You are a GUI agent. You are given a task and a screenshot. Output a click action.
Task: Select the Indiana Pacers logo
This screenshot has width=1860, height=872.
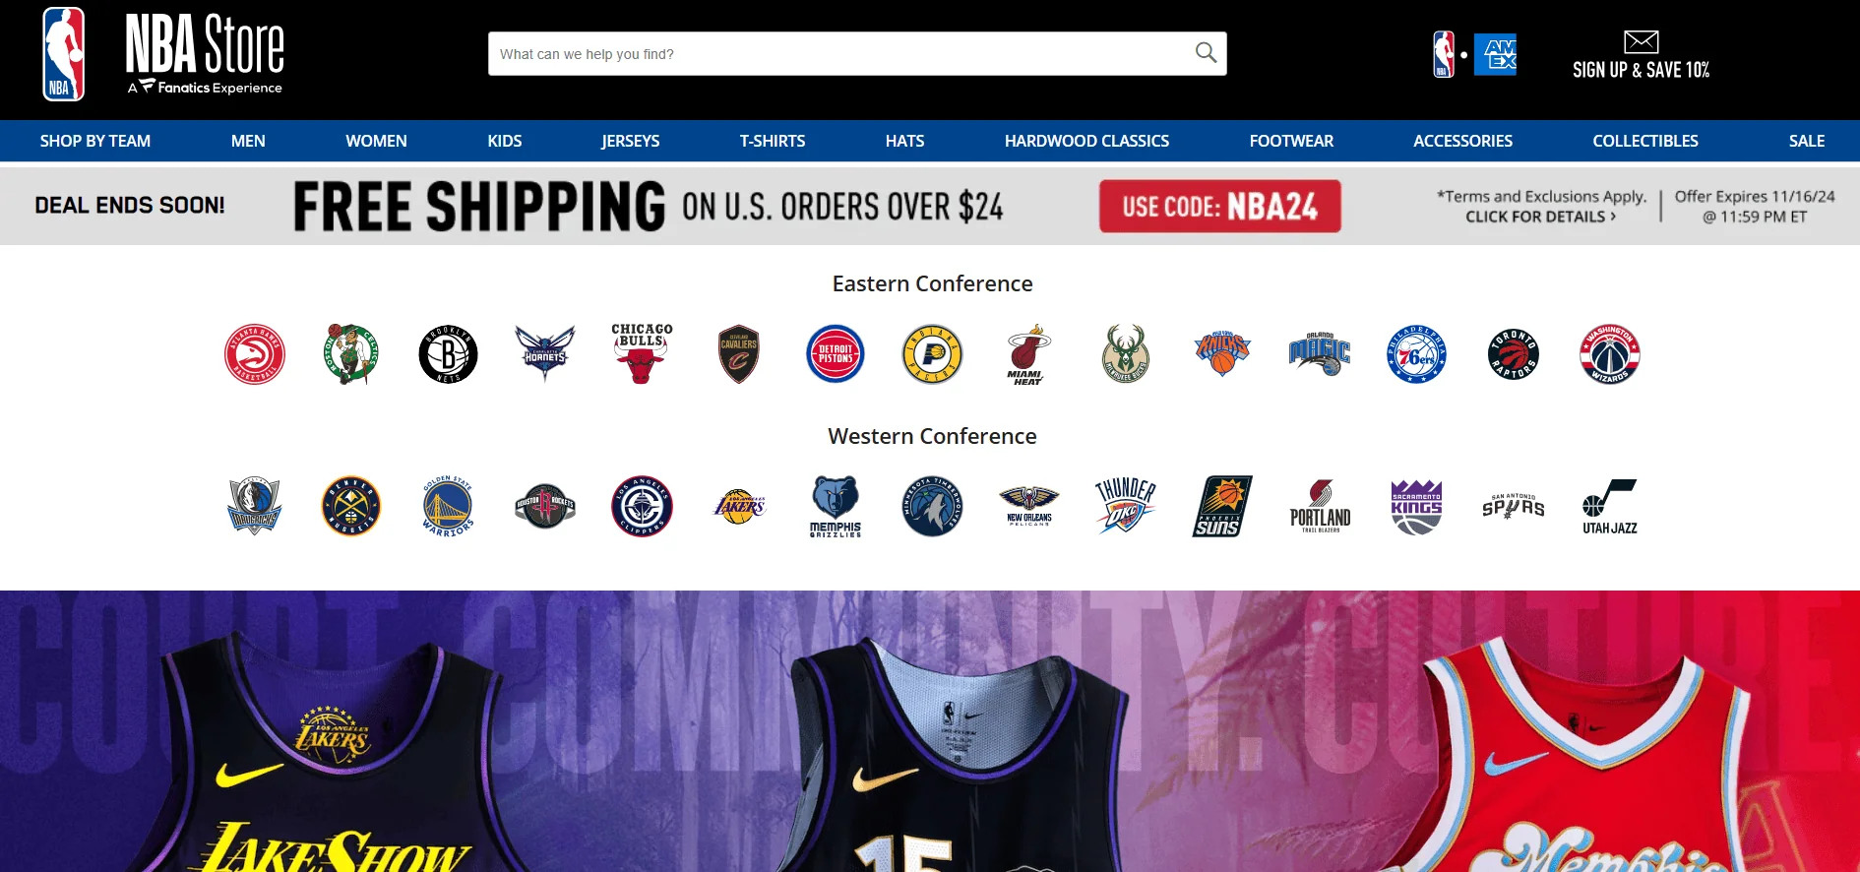click(x=932, y=354)
